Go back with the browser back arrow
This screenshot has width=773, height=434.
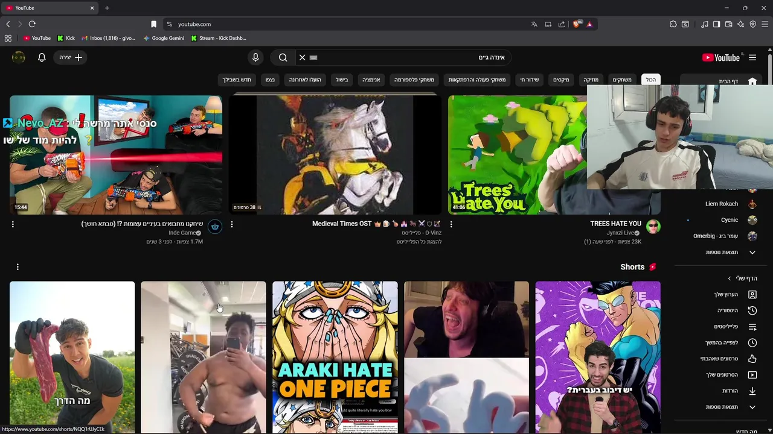pos(8,24)
